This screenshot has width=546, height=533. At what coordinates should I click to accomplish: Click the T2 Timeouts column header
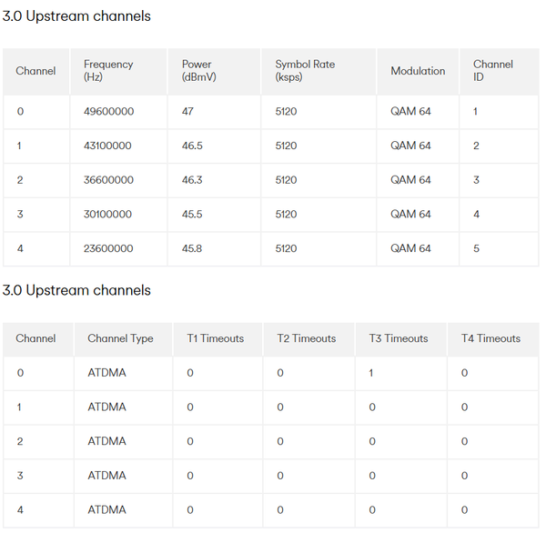(x=307, y=338)
